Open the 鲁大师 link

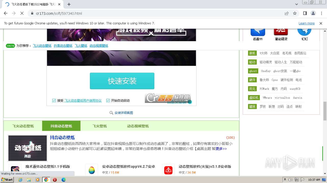pyautogui.click(x=264, y=80)
